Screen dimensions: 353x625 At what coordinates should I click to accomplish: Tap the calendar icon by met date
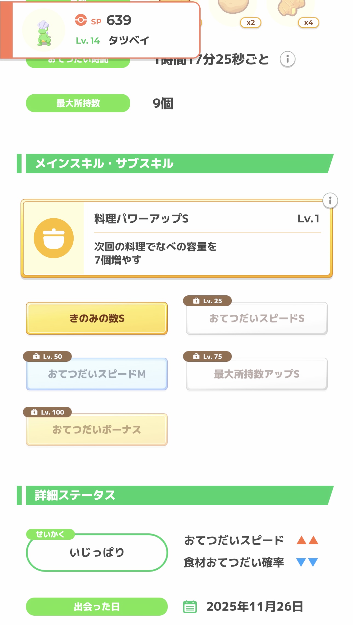tap(190, 606)
